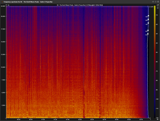Click the 03:00 time axis label
160x121 pixels.
click(117, 119)
